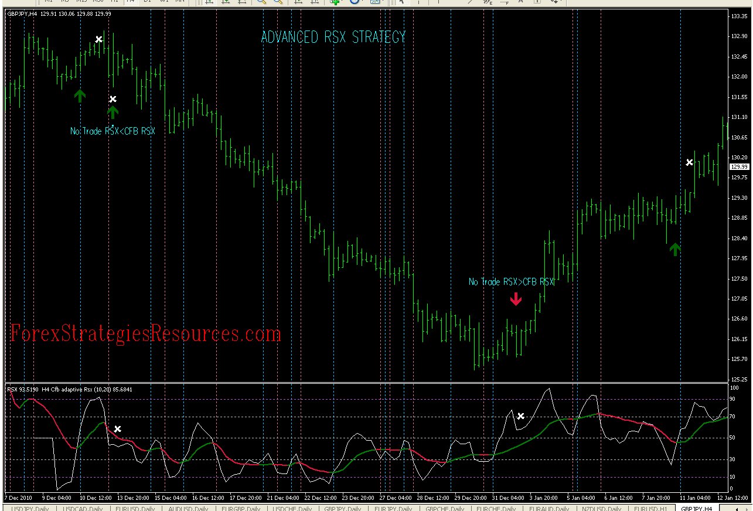
Task: Open the USDCAD,Daily chart tab
Action: [x=82, y=508]
